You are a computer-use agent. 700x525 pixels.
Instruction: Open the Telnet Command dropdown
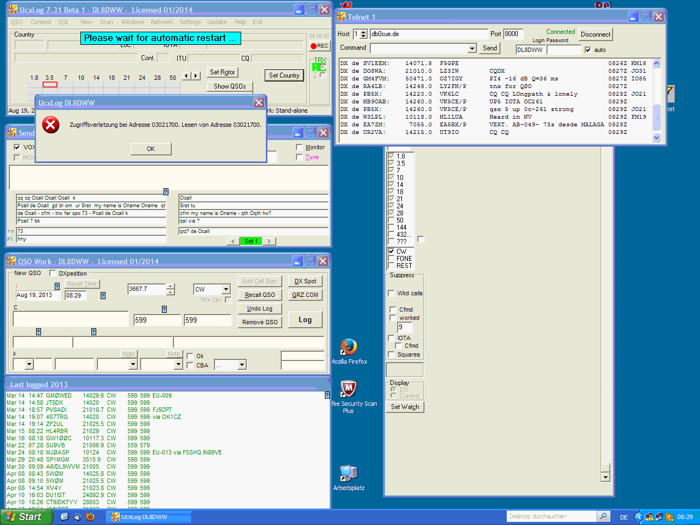point(472,48)
